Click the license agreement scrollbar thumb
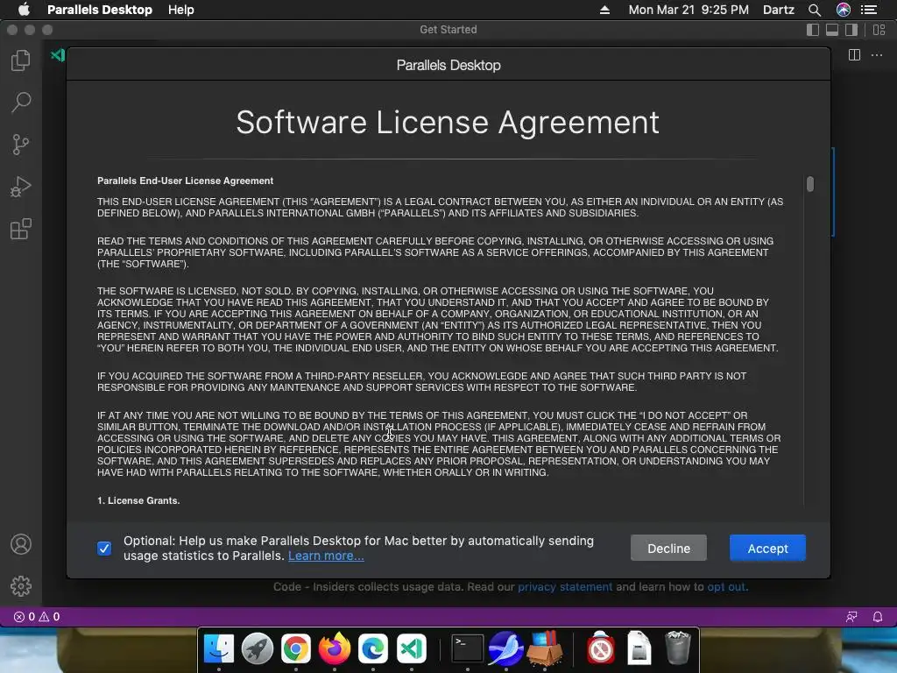Image resolution: width=897 pixels, height=673 pixels. pyautogui.click(x=810, y=184)
